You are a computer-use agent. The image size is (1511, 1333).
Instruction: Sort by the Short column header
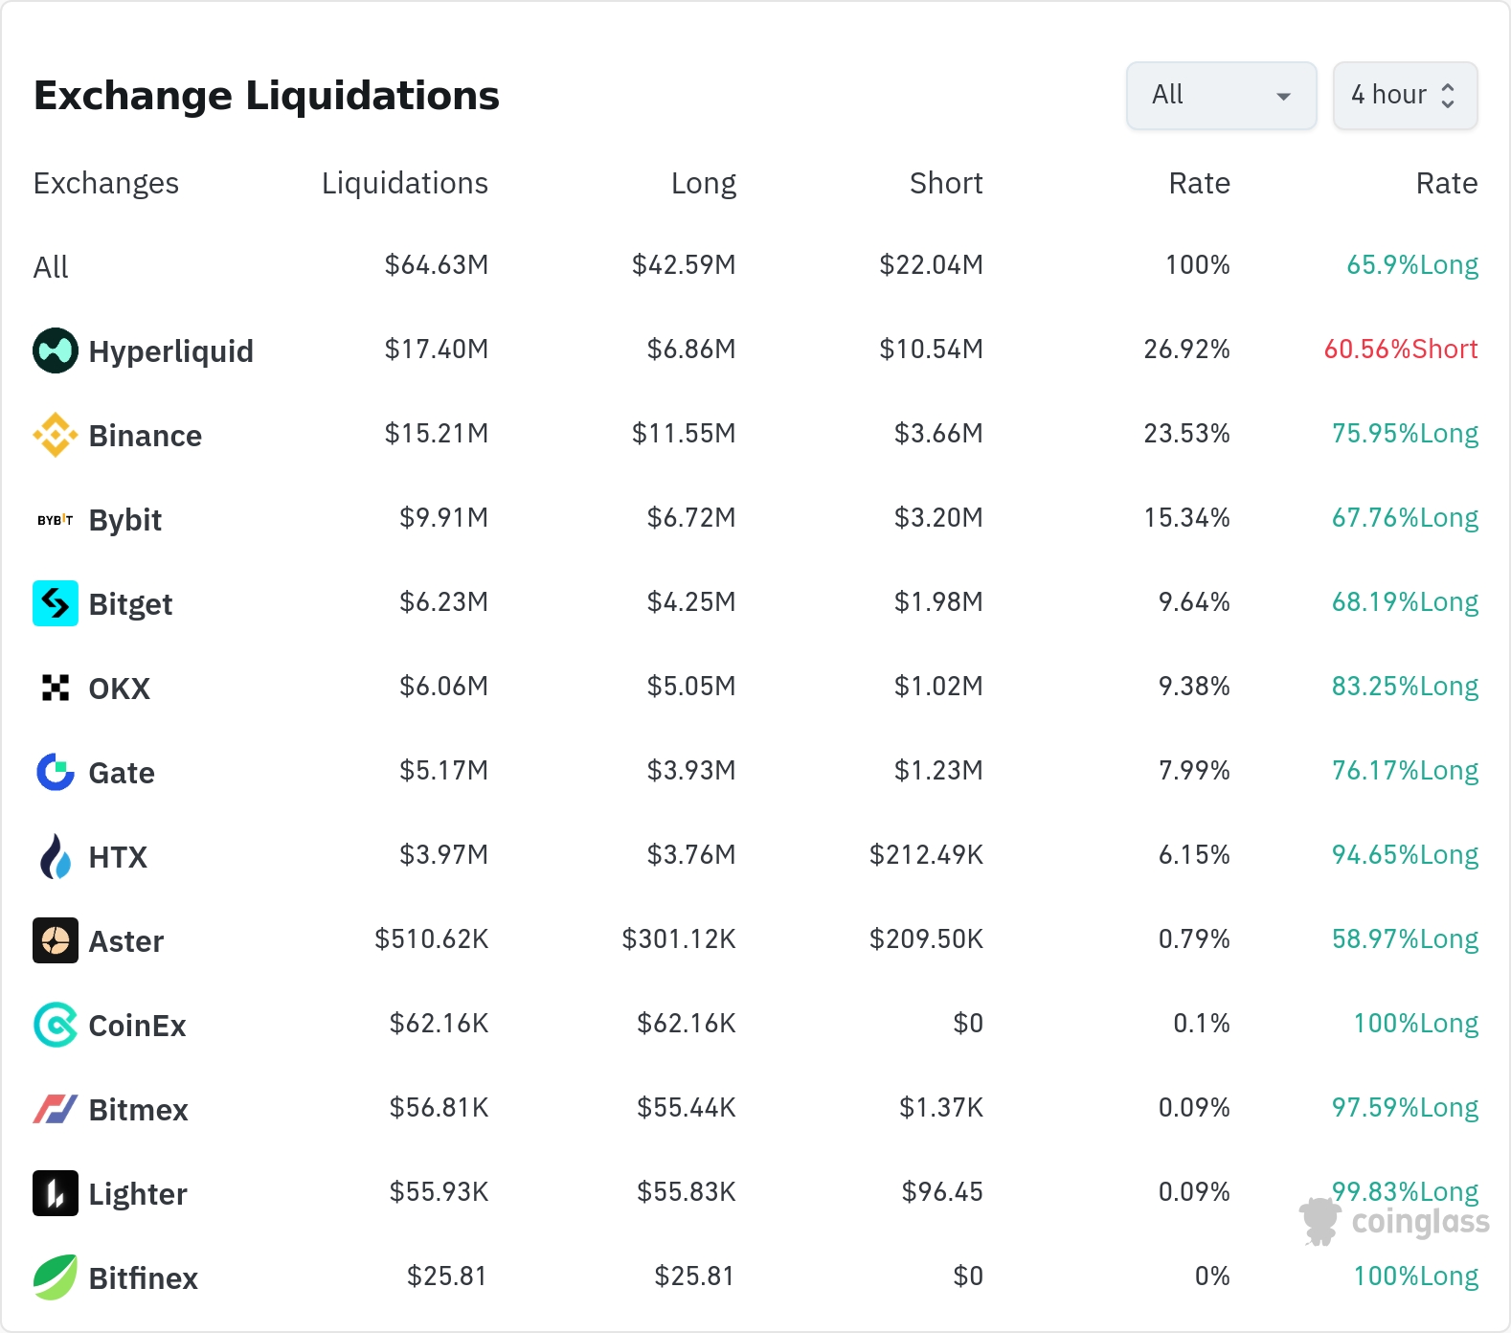tap(945, 183)
